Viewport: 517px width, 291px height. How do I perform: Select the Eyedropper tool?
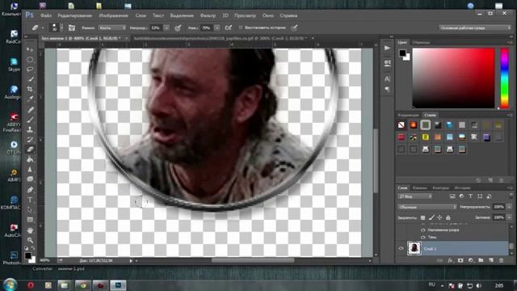(30, 99)
